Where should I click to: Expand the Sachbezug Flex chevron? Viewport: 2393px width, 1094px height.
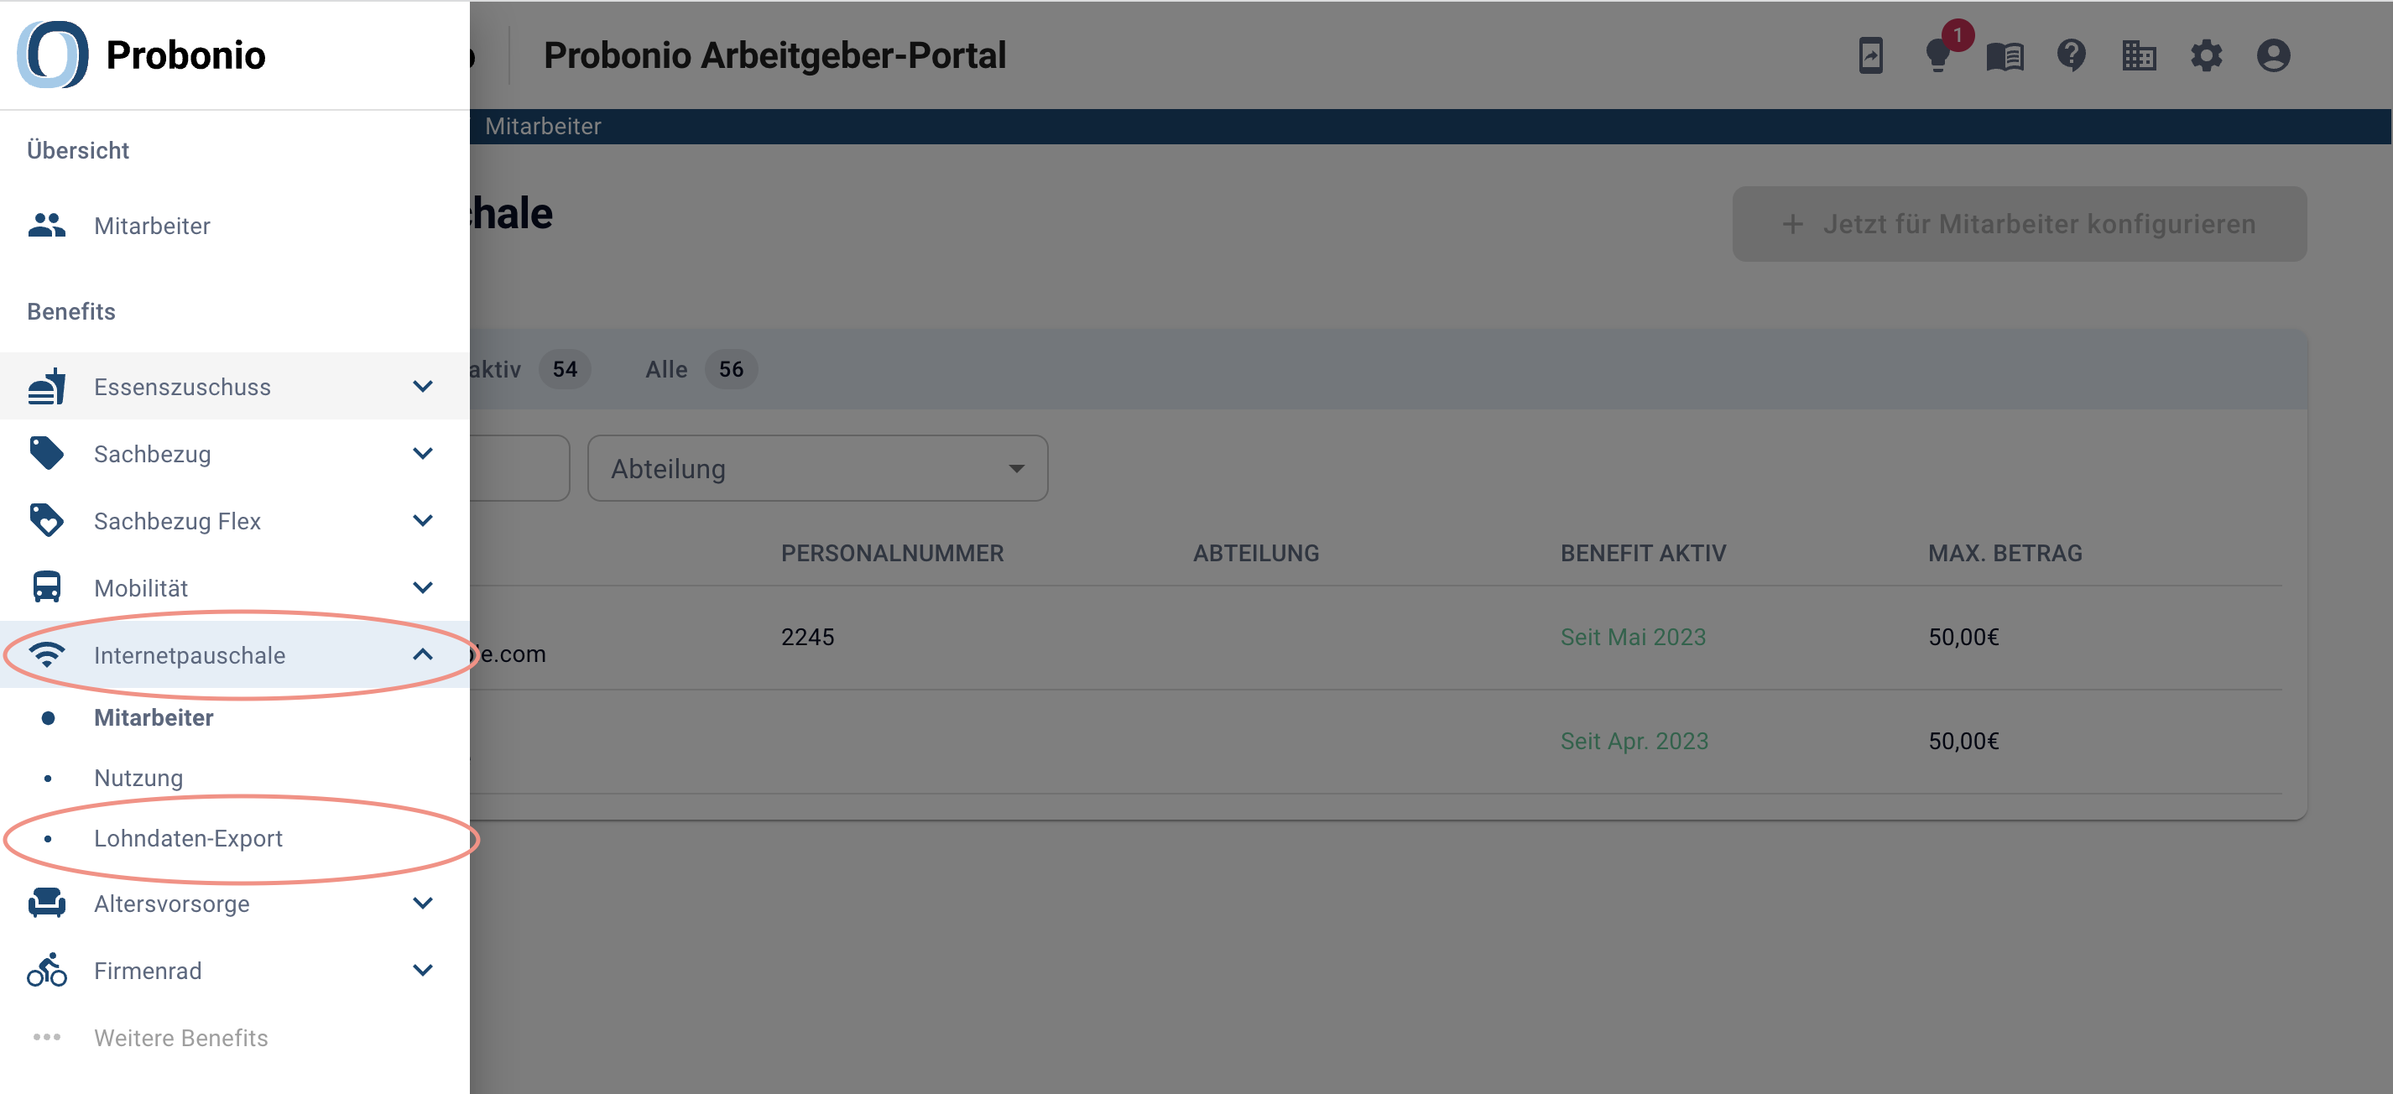(423, 520)
